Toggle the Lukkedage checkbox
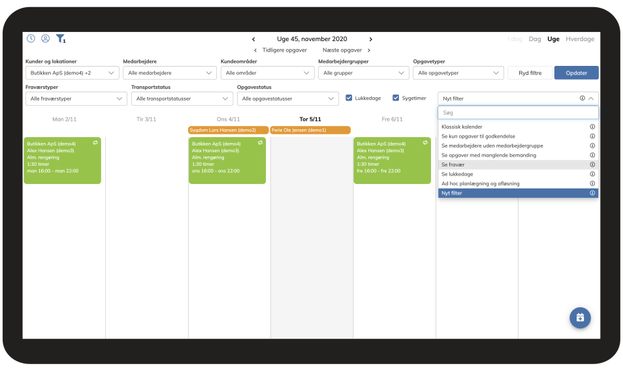Screen dimensions: 623x370 (x=349, y=98)
